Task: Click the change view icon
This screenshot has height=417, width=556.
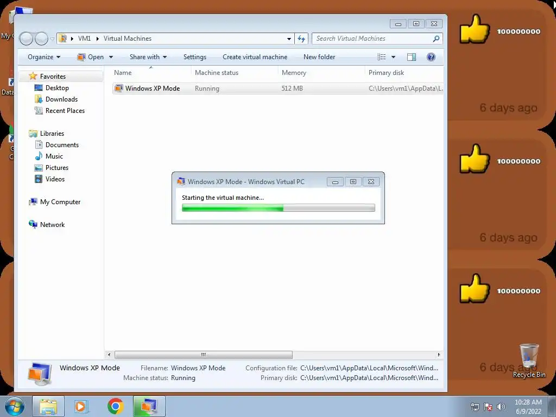Action: pos(382,57)
